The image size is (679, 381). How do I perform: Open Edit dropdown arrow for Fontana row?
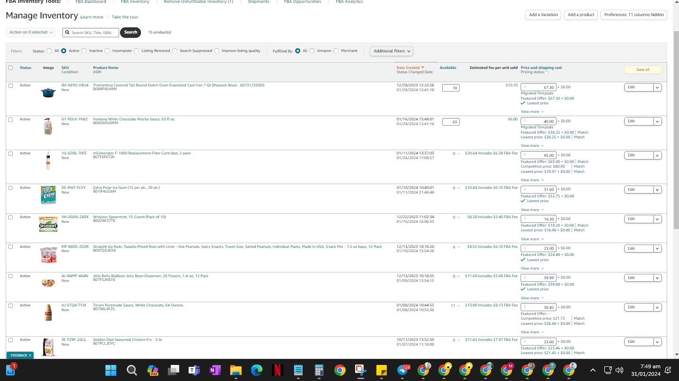pos(658,121)
